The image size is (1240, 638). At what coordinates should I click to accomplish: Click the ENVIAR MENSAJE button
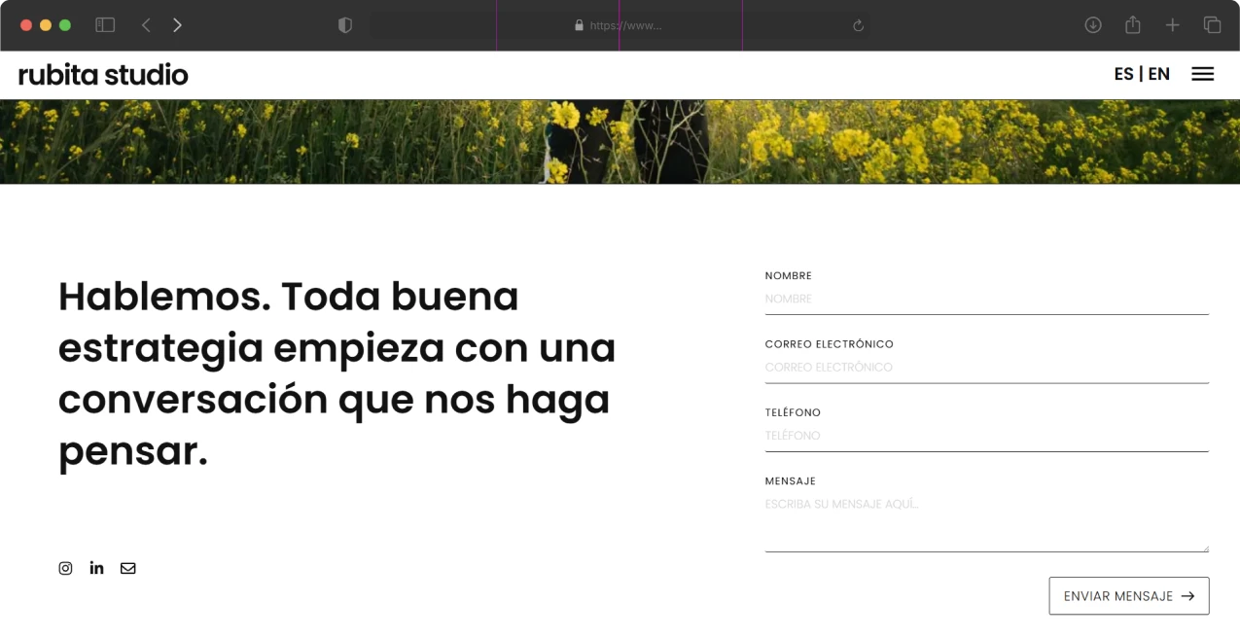coord(1128,595)
